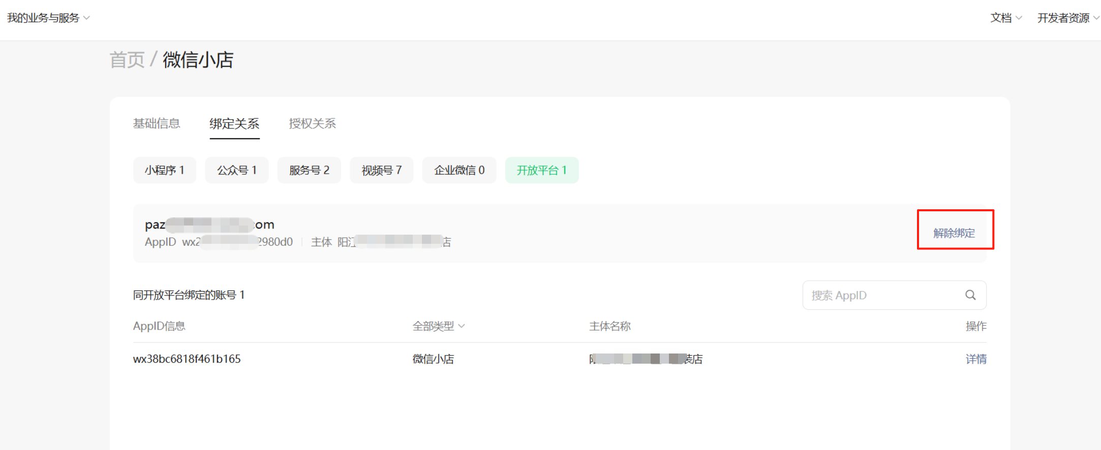Open the 授权关系 tab

pos(312,123)
